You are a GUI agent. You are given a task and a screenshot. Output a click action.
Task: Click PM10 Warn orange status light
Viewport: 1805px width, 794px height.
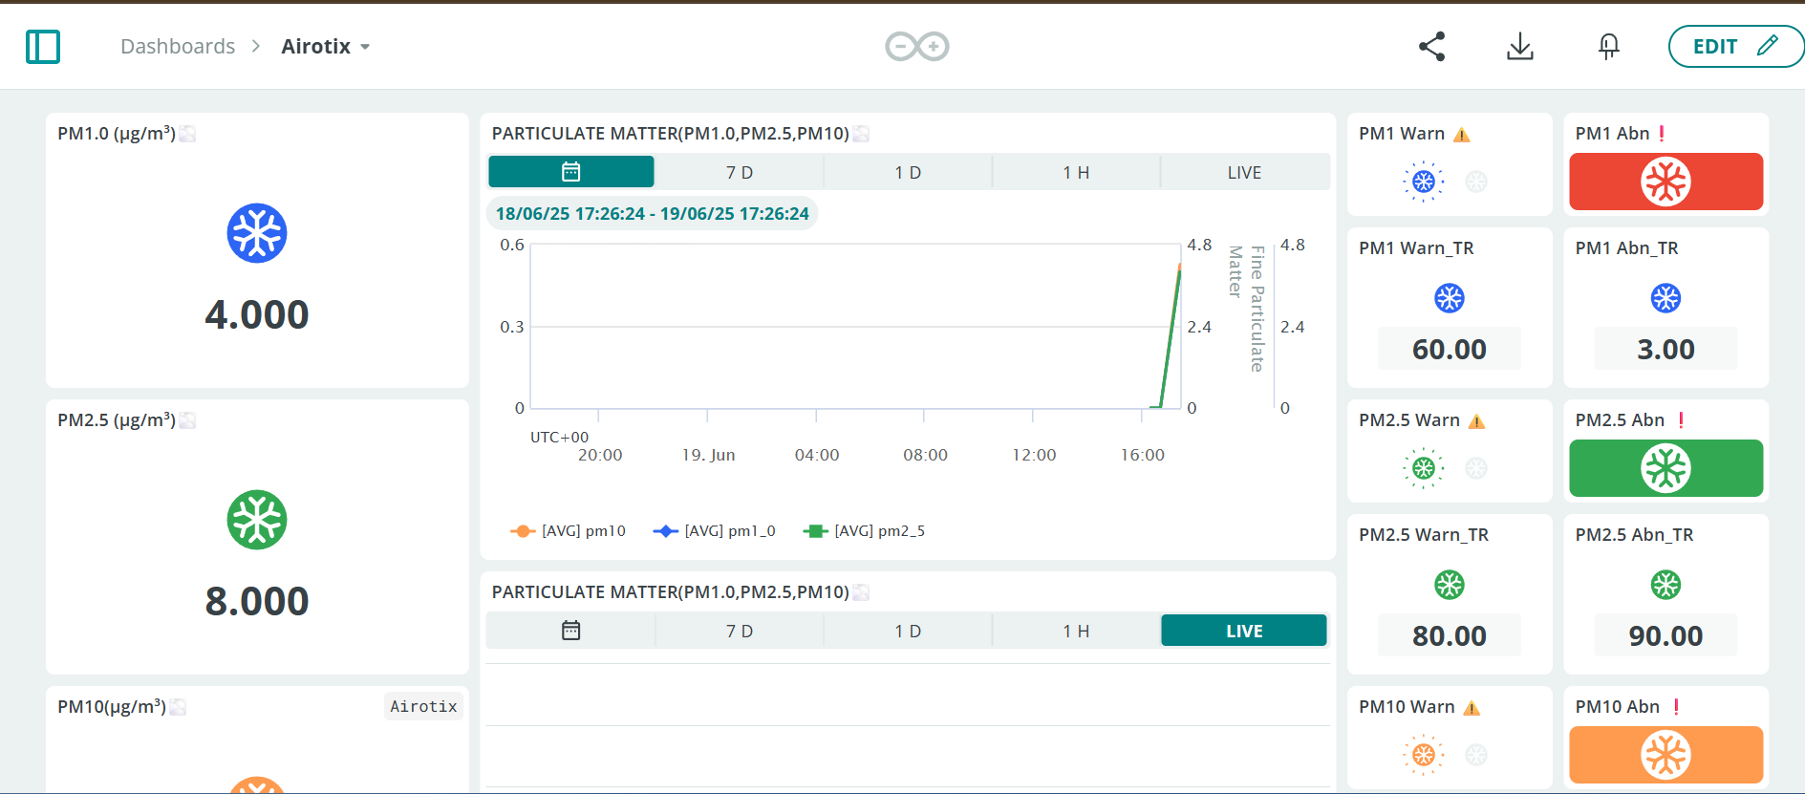point(1424,755)
